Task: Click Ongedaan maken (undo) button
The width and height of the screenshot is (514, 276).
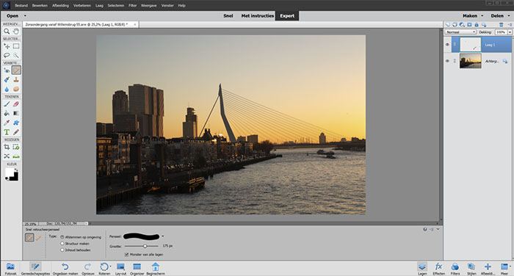Action: 65,269
